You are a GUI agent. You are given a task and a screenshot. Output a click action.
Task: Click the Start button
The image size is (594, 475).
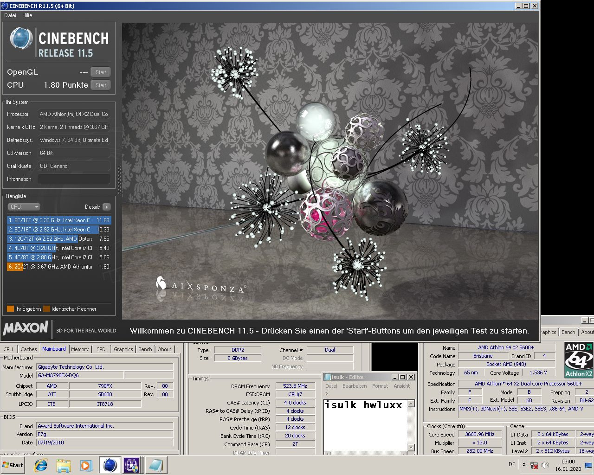click(13, 465)
